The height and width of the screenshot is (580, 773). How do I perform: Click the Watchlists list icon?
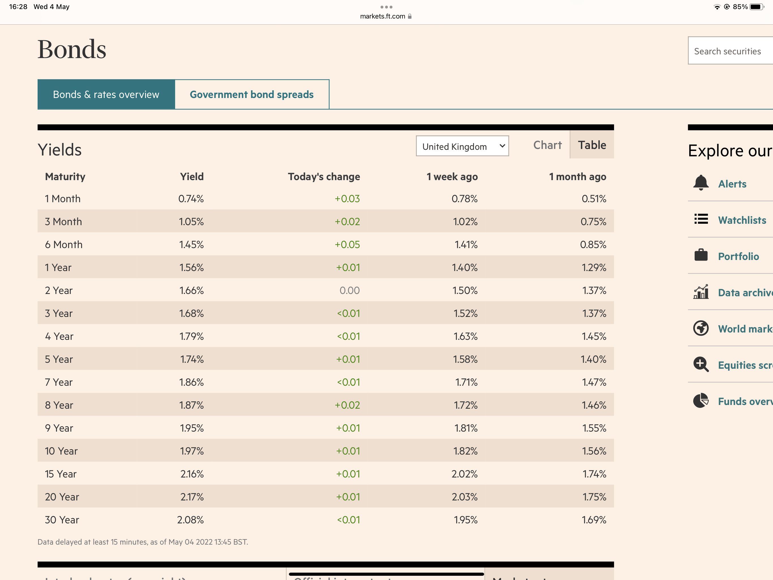click(x=701, y=219)
